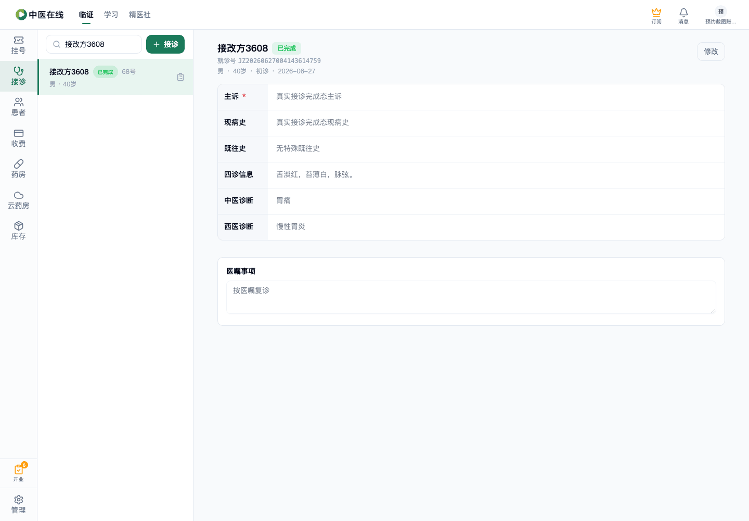Image resolution: width=749 pixels, height=521 pixels.
Task: Select the 接诊 stethoscope sidebar icon
Action: [19, 71]
